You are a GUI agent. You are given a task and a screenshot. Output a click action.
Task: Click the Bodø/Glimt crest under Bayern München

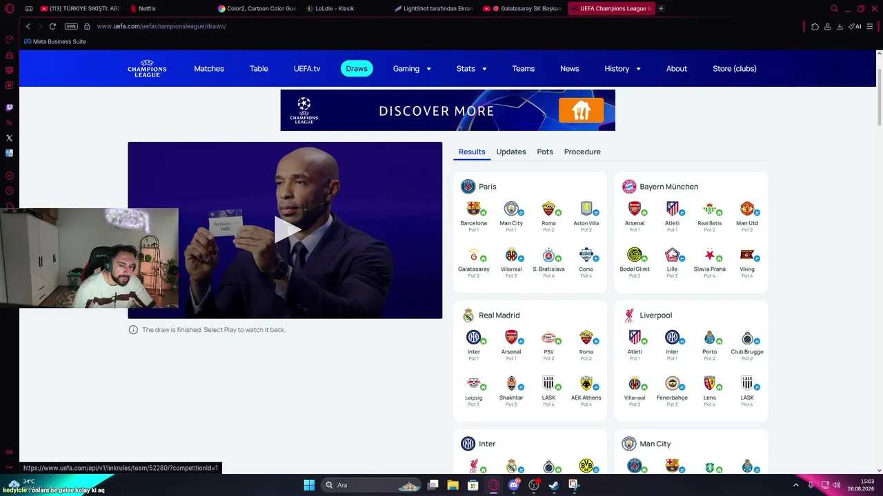click(x=634, y=255)
